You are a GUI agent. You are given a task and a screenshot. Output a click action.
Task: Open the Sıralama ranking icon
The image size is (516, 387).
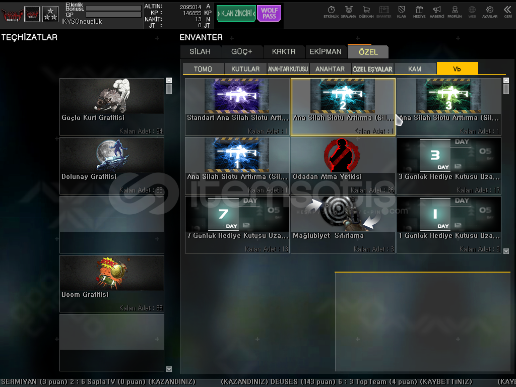pos(348,12)
